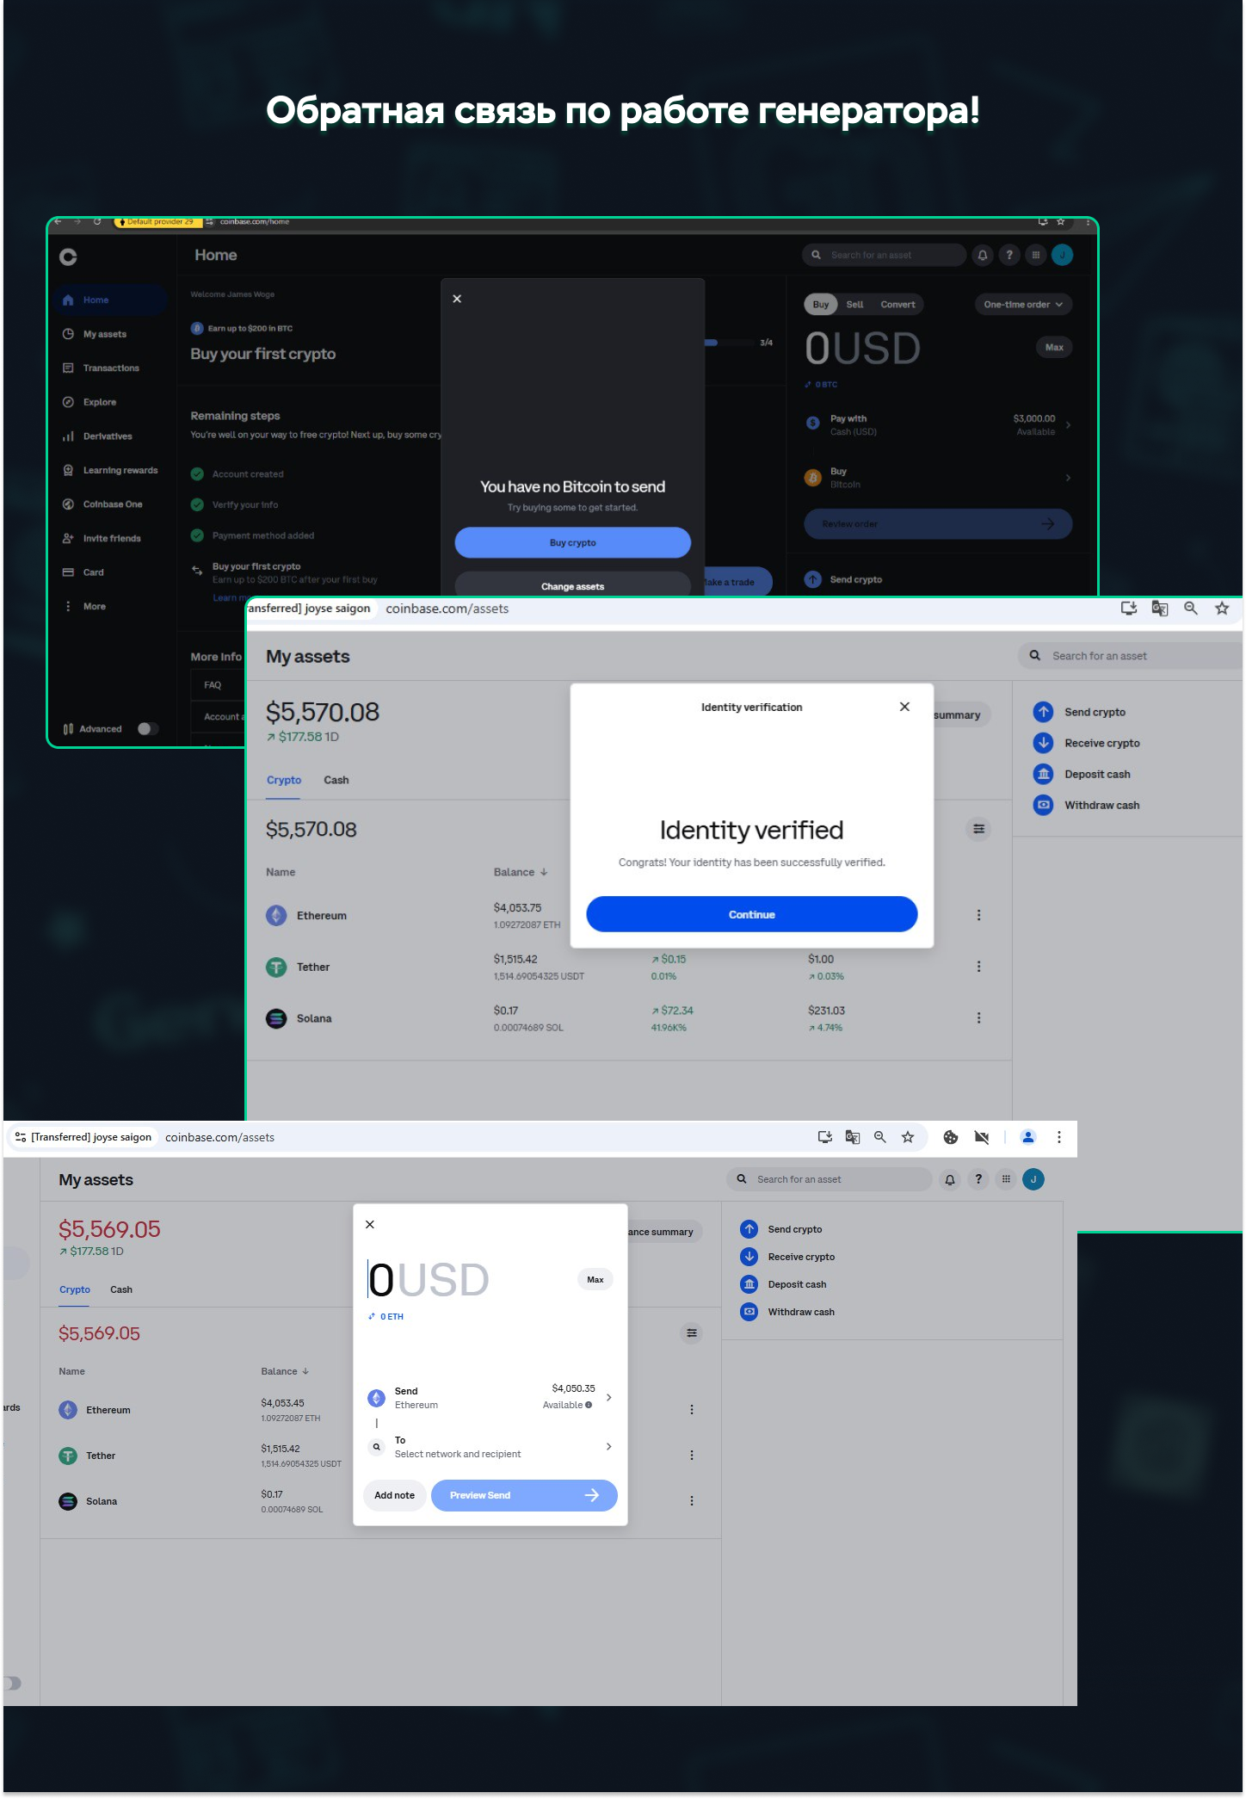Viewport: 1246px width, 1799px height.
Task: Close the Identity verification dialog
Action: coord(904,707)
